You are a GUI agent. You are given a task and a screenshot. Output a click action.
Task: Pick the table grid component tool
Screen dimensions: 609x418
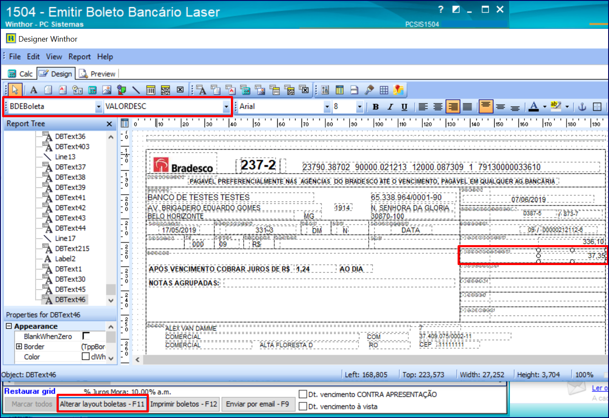tap(384, 90)
